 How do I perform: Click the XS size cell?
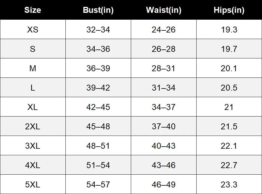pos(33,29)
